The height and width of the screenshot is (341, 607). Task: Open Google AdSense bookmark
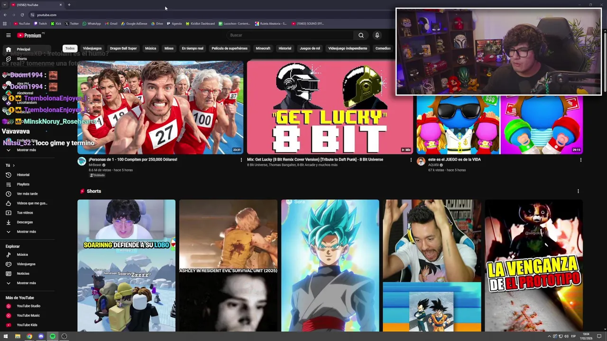134,24
